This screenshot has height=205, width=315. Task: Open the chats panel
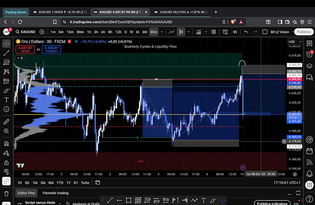(x=309, y=77)
